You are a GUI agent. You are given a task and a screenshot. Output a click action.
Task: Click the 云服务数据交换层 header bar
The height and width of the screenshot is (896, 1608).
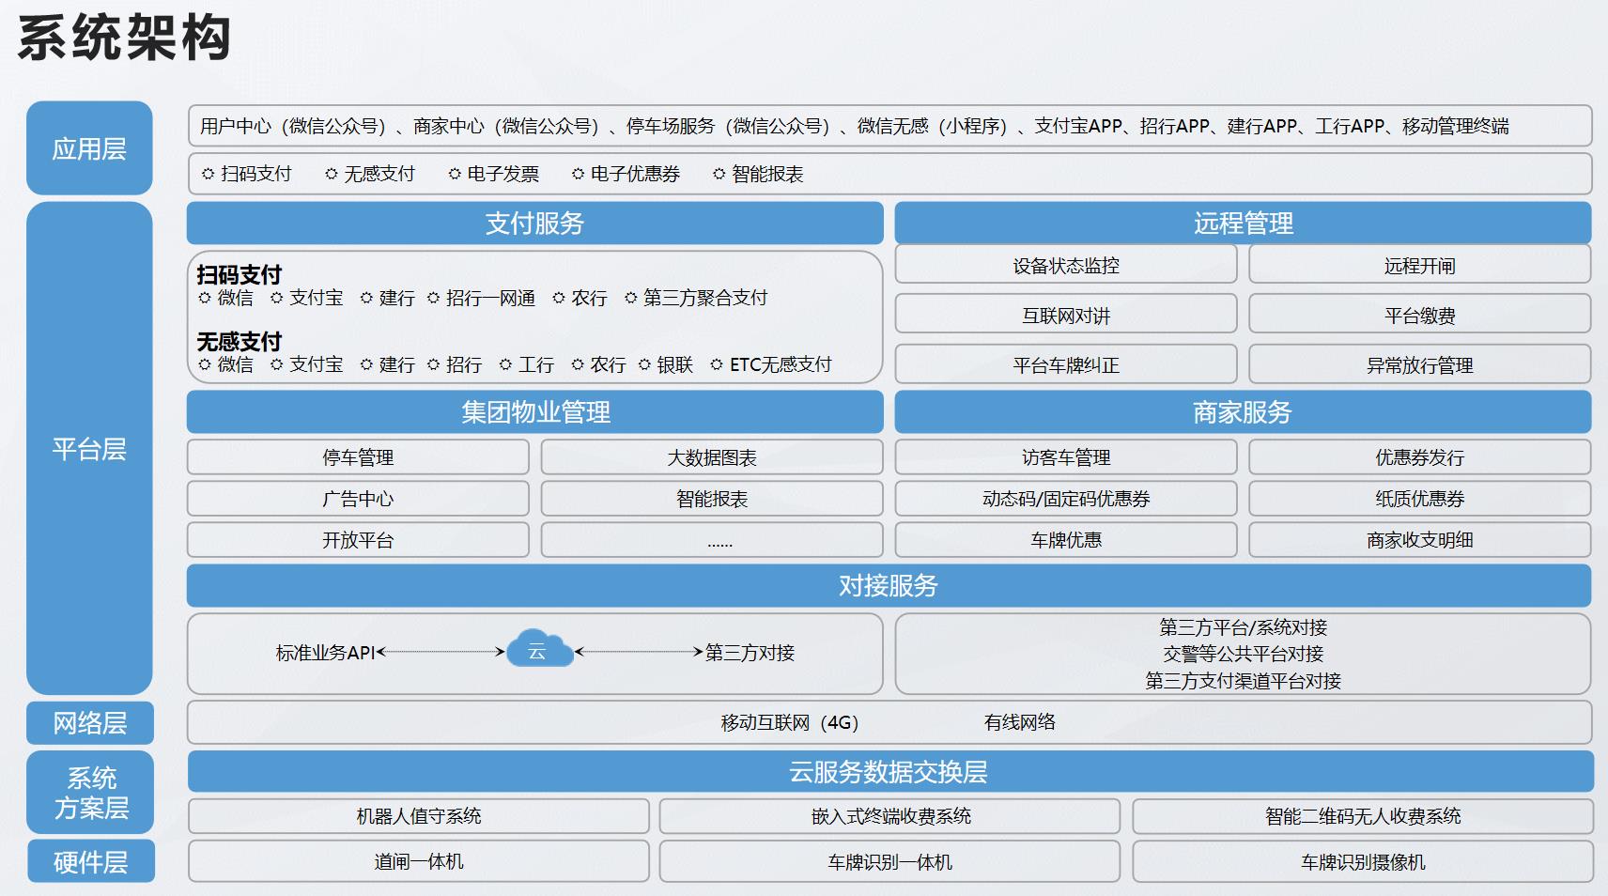coord(889,771)
